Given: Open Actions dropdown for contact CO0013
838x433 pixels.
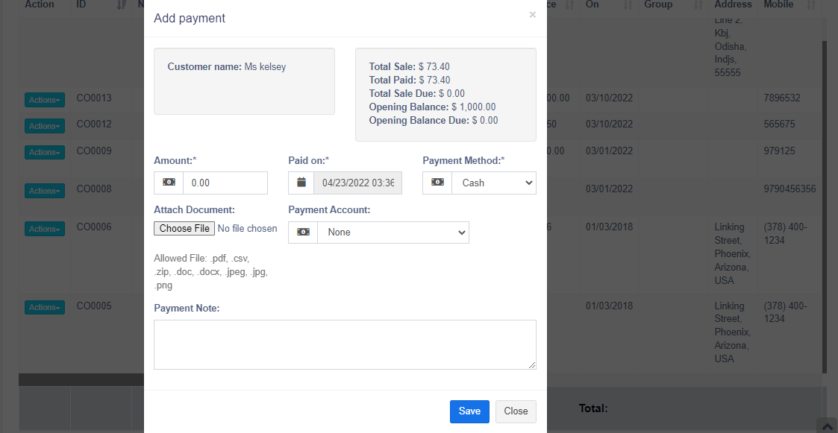Looking at the screenshot, I should 45,100.
